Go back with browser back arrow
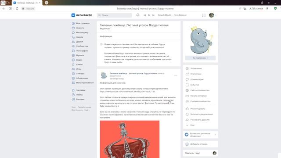This screenshot has width=281, height=158. pyautogui.click(x=4, y=9)
